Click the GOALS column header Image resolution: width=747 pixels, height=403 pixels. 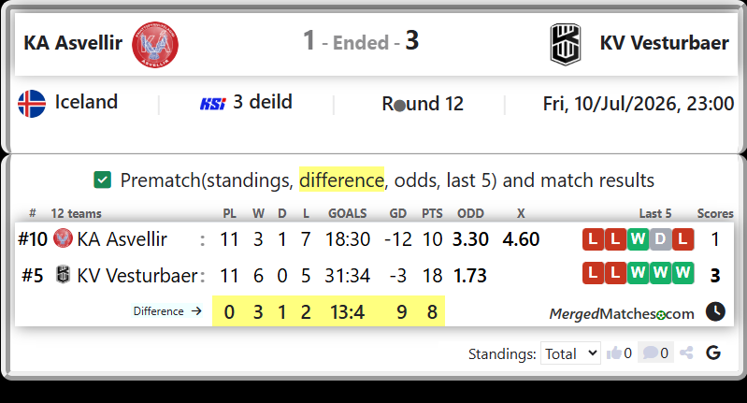coord(347,213)
